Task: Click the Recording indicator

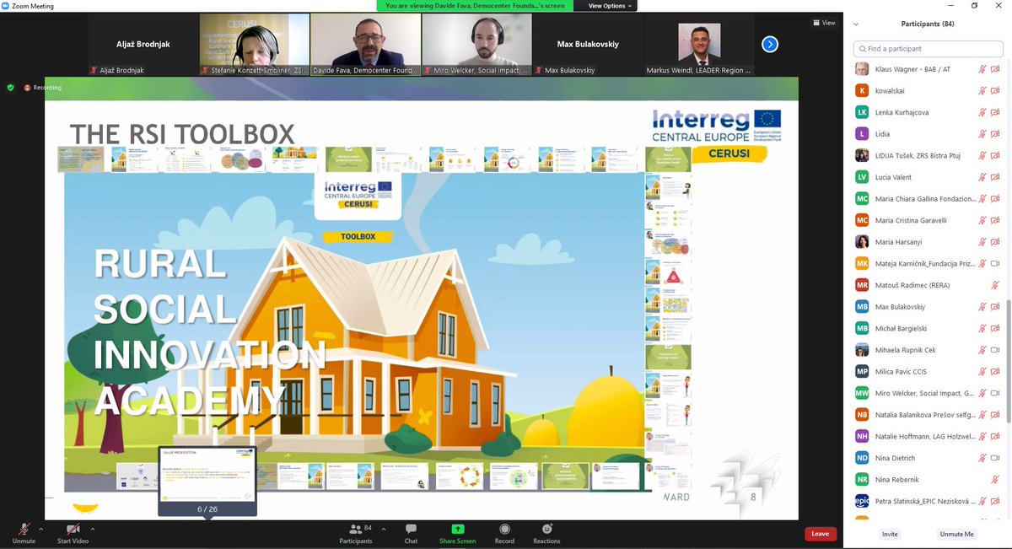Action: pos(43,87)
